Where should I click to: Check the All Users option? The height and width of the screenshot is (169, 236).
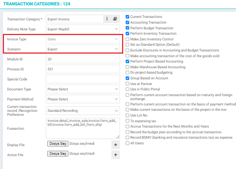127,143
